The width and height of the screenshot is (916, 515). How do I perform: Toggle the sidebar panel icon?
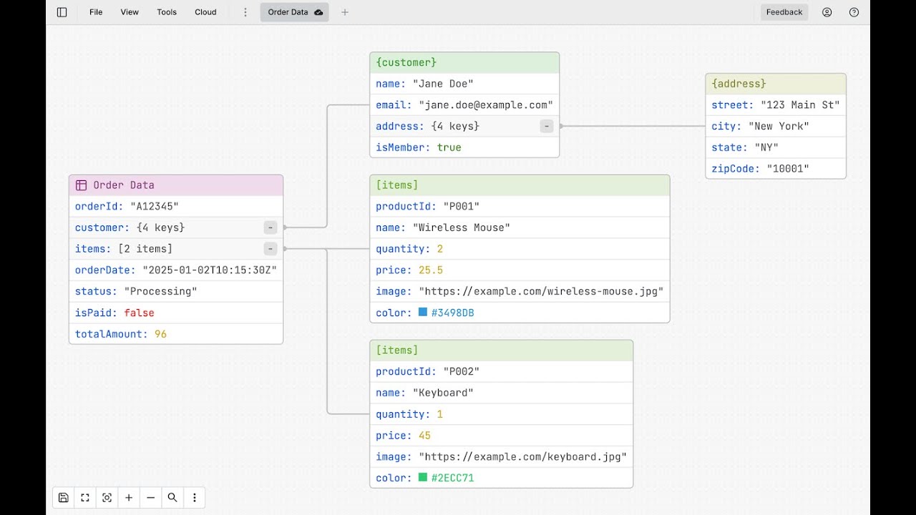click(x=62, y=12)
